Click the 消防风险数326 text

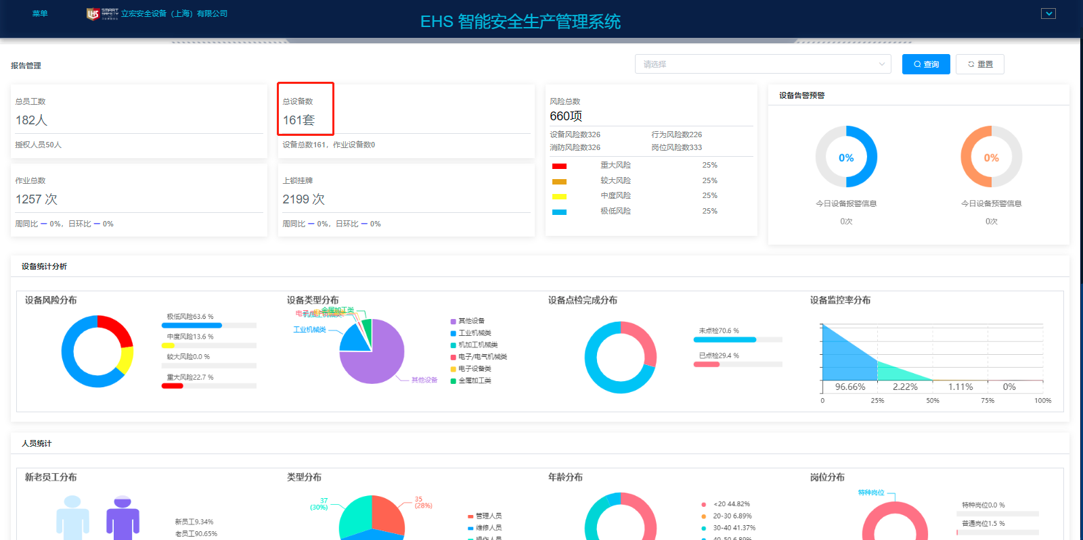click(575, 147)
